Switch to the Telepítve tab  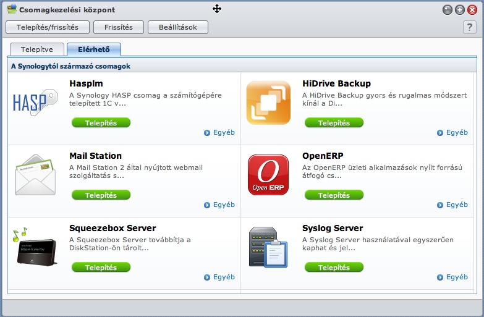(37, 49)
